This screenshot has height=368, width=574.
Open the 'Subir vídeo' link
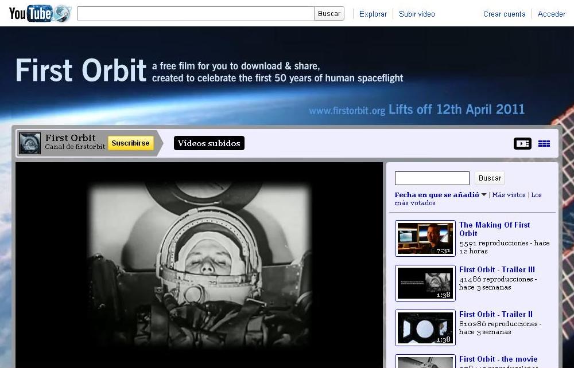417,14
